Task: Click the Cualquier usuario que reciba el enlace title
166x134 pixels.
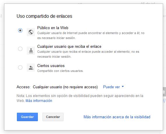Action: (x=69, y=47)
